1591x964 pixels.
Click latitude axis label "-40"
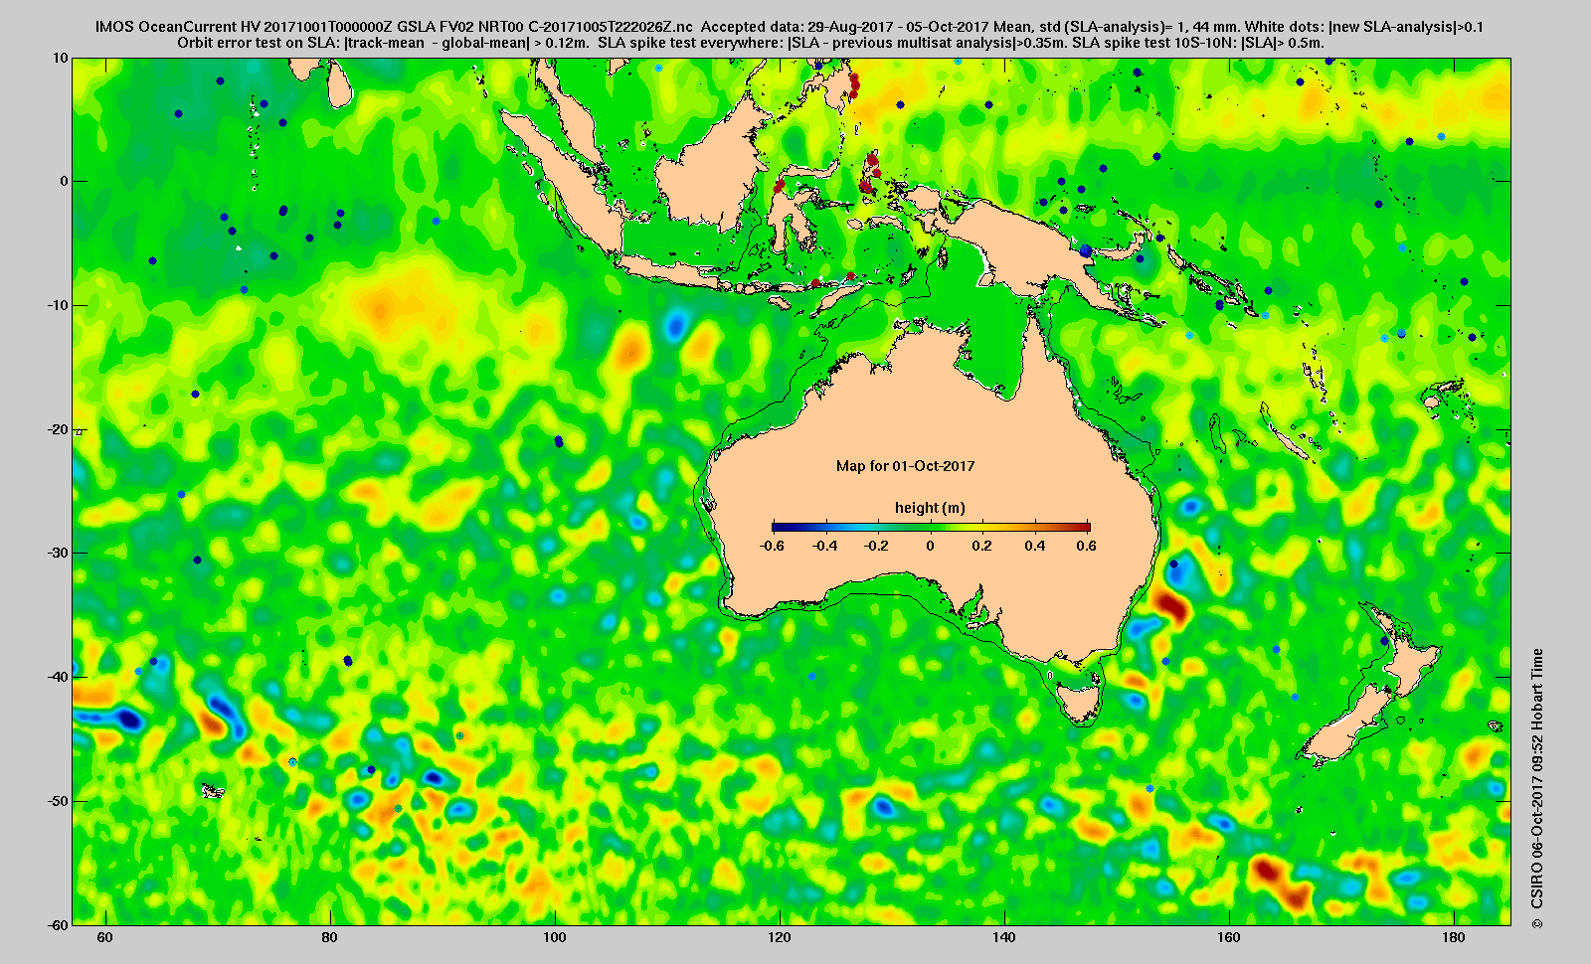click(58, 677)
